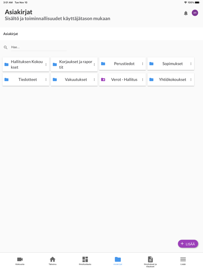The width and height of the screenshot is (203, 271).
Task: Tap the 3:01 AM clock in status bar
Action: (x=8, y=2)
